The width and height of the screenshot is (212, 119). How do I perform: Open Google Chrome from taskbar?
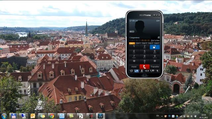52,116
